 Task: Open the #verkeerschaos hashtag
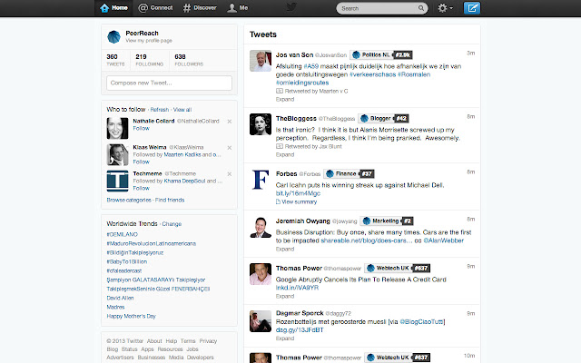(x=372, y=74)
